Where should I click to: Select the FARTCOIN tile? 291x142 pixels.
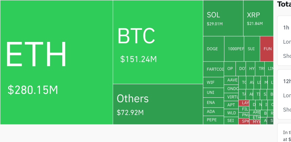[214, 69]
